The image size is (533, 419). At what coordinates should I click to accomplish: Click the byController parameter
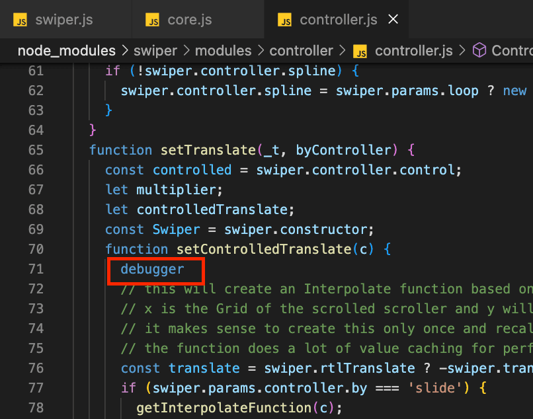(x=344, y=150)
